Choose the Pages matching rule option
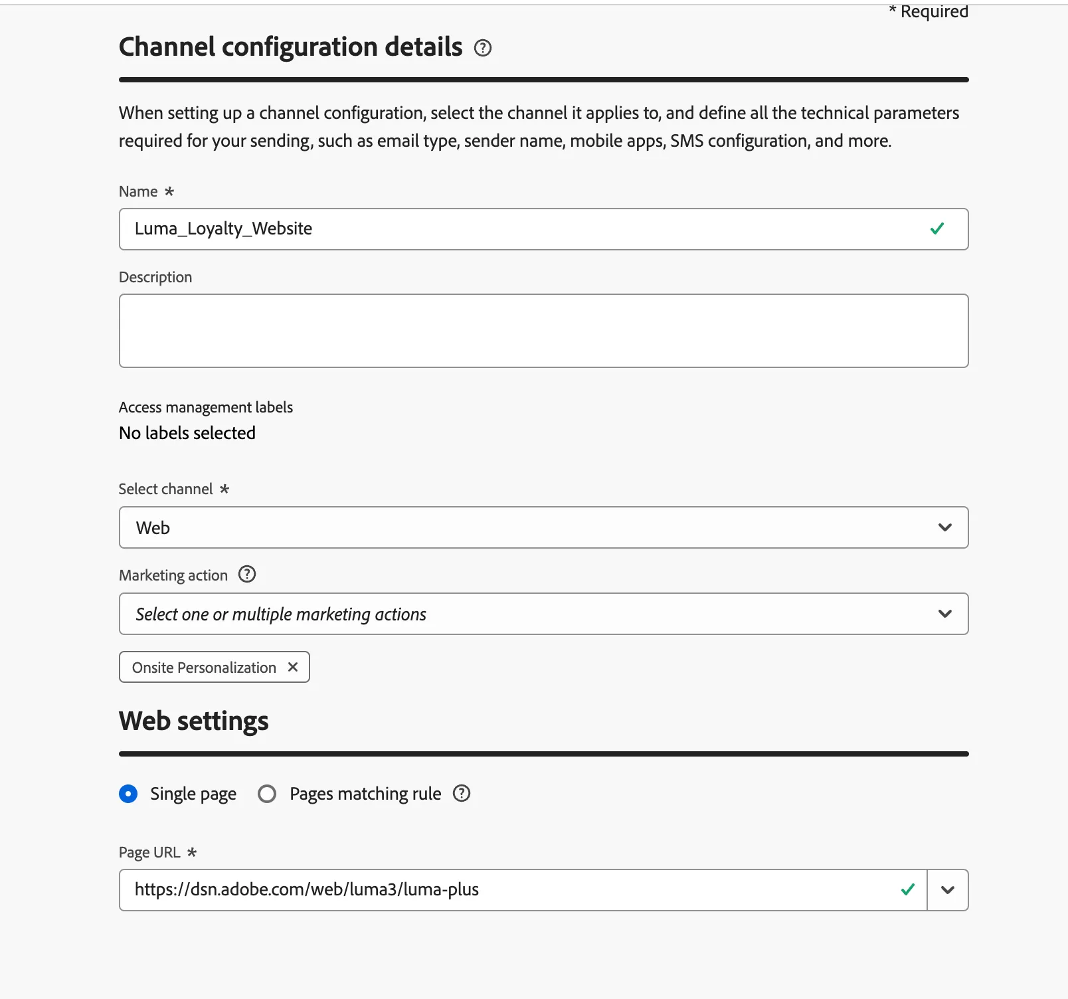The width and height of the screenshot is (1068, 999). [x=267, y=794]
